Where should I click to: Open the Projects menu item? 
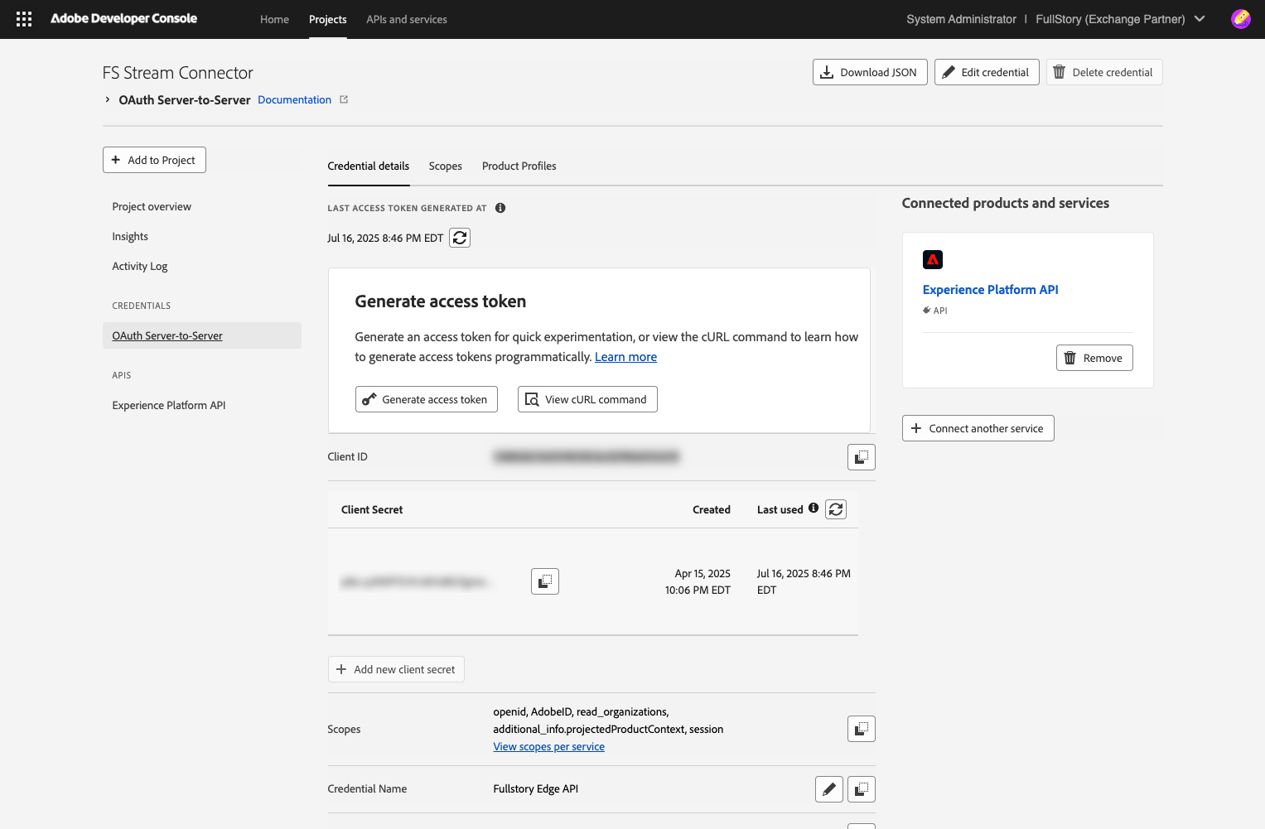coord(328,19)
